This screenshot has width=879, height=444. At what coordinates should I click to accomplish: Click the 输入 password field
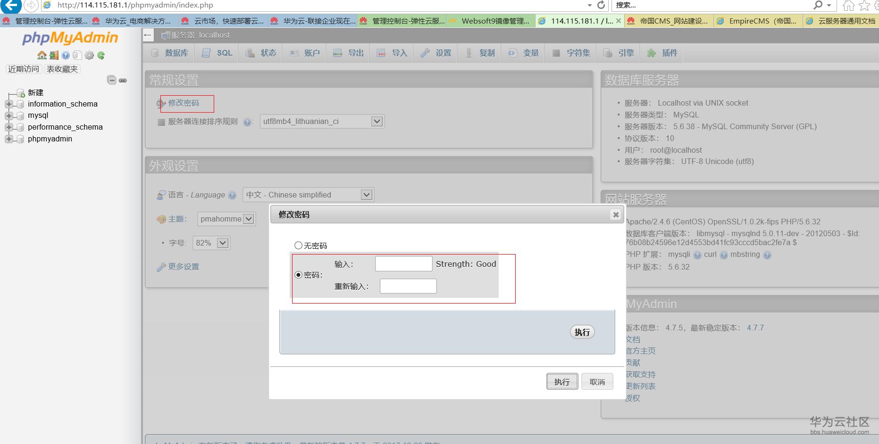point(403,264)
